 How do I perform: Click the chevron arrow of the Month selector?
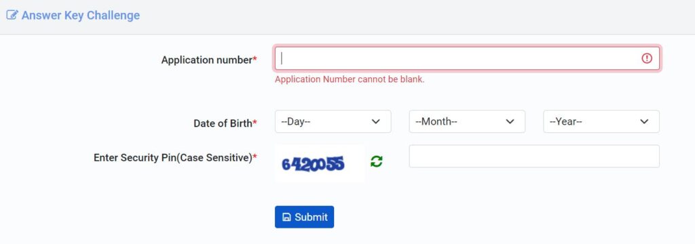click(510, 121)
